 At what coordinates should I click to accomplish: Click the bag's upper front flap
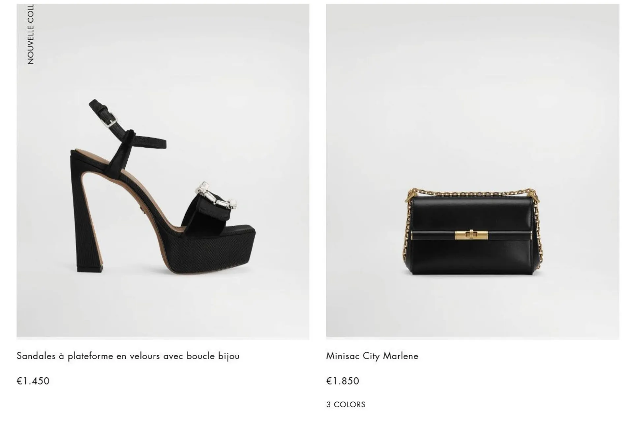(471, 213)
